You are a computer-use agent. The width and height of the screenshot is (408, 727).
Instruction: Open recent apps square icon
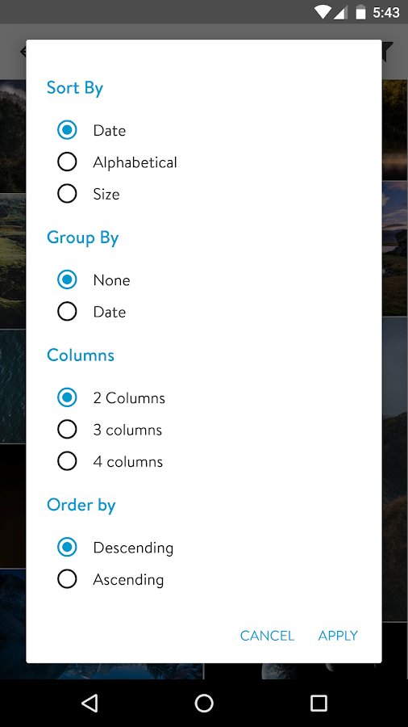click(x=318, y=704)
